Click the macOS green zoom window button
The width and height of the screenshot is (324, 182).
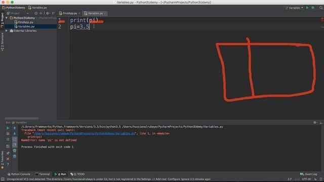click(x=12, y=2)
